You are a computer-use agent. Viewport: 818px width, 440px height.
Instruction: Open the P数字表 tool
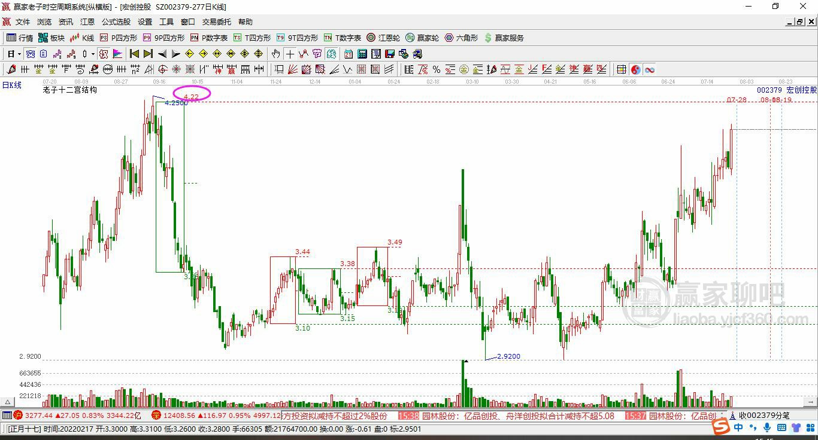pyautogui.click(x=209, y=38)
